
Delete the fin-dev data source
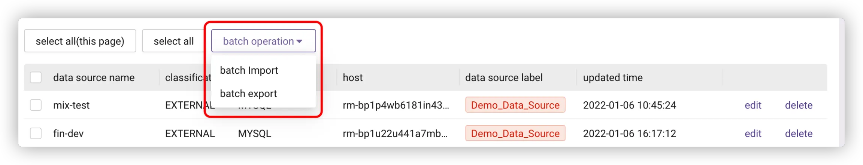point(799,134)
